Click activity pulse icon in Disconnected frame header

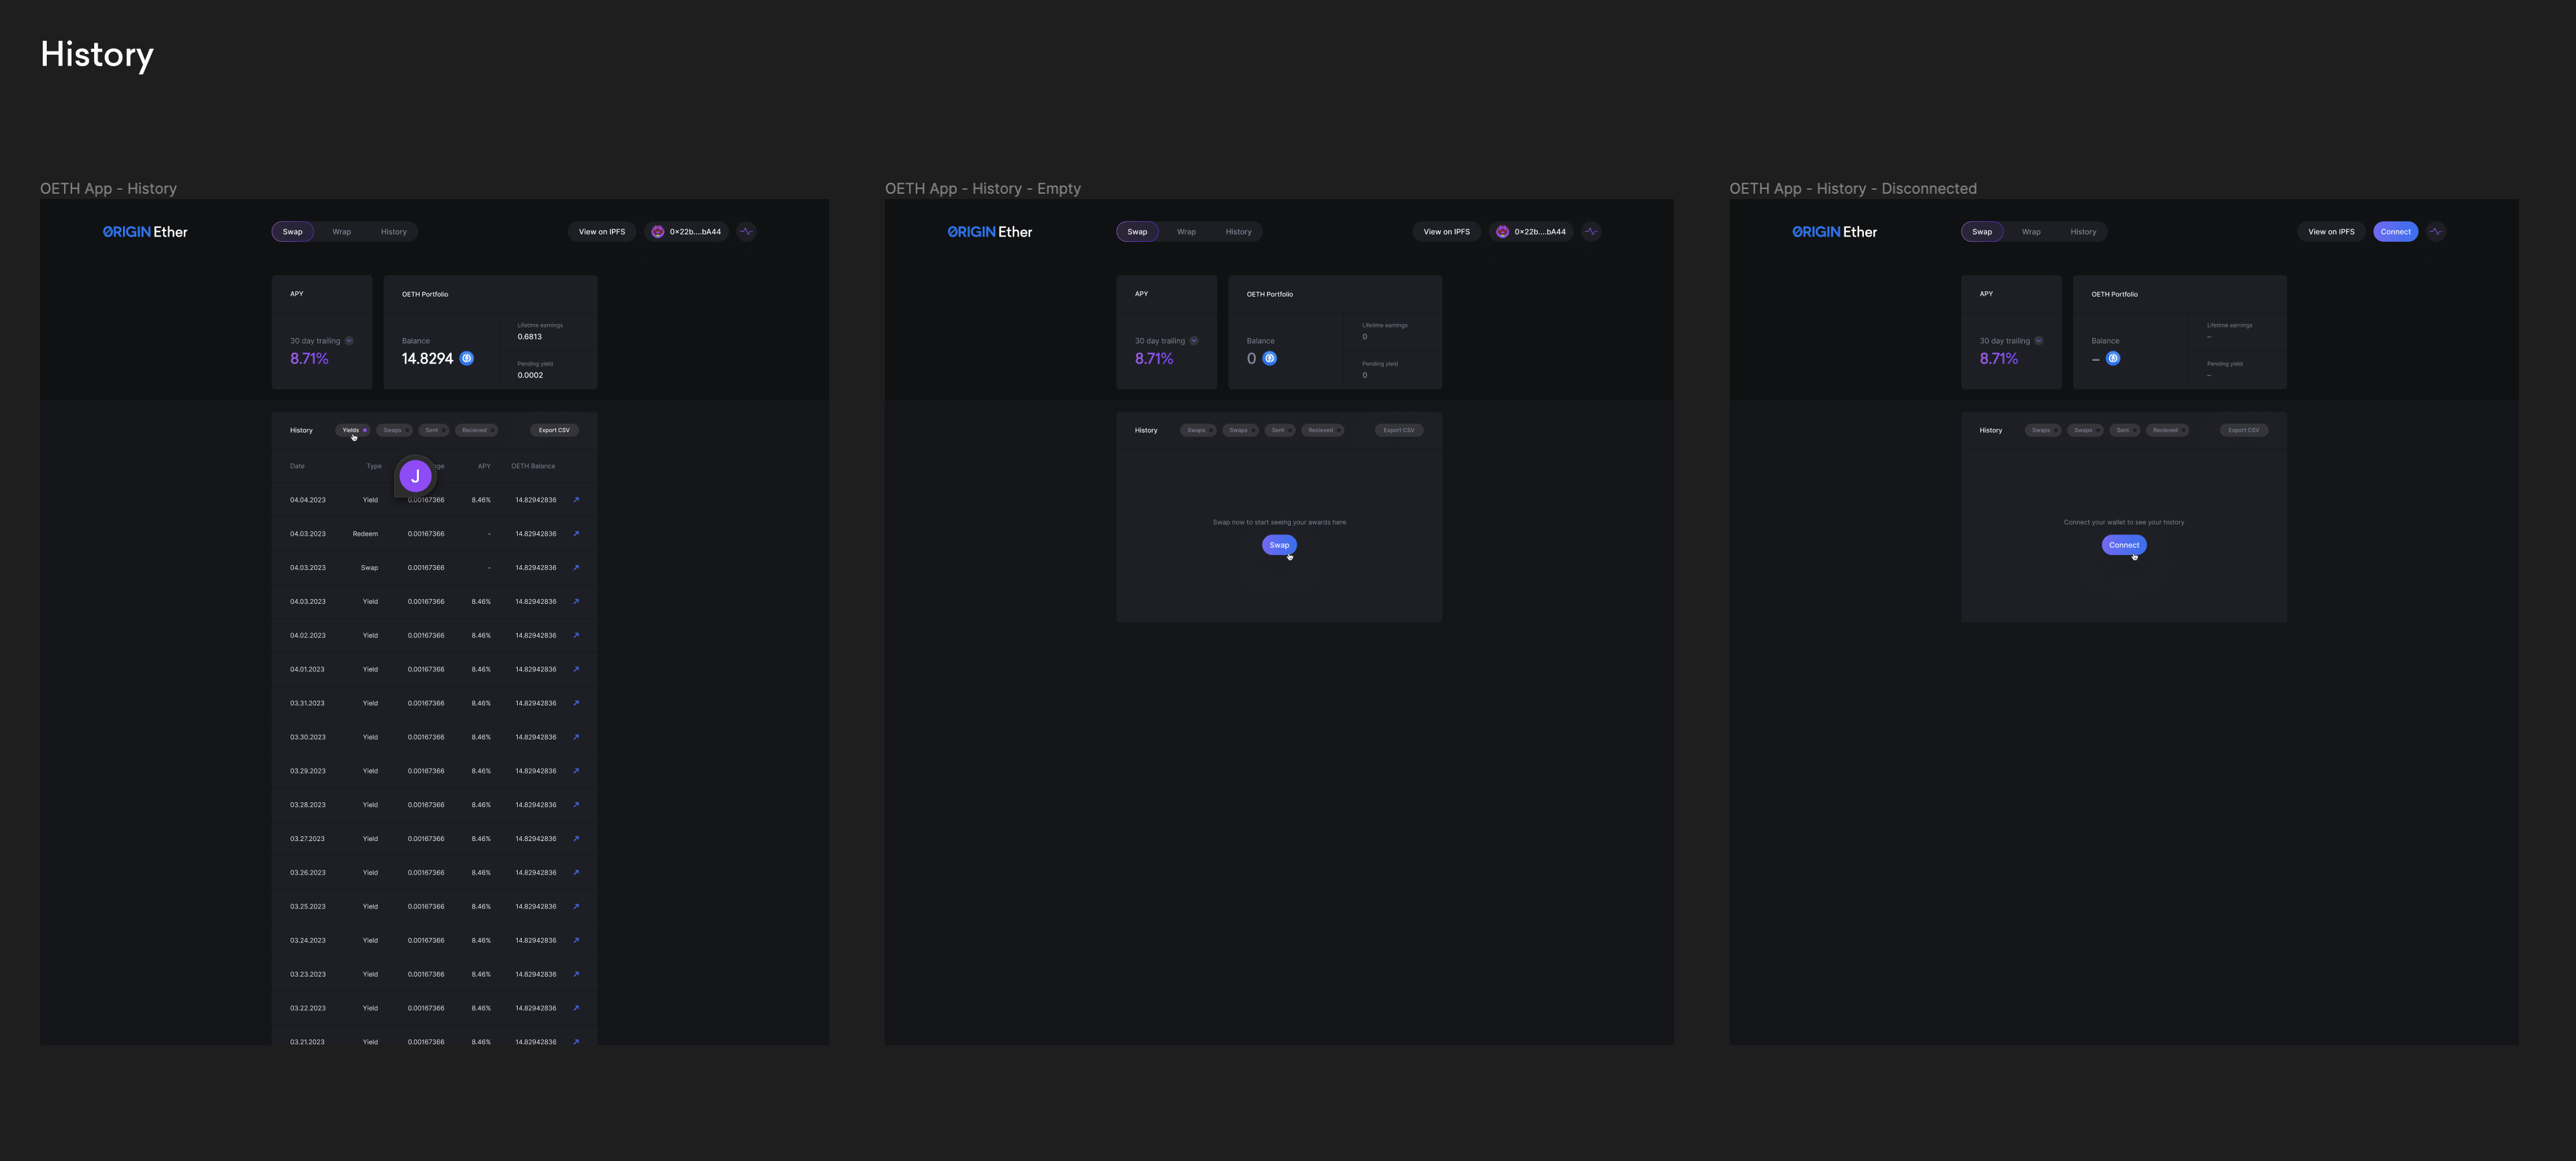point(2436,231)
